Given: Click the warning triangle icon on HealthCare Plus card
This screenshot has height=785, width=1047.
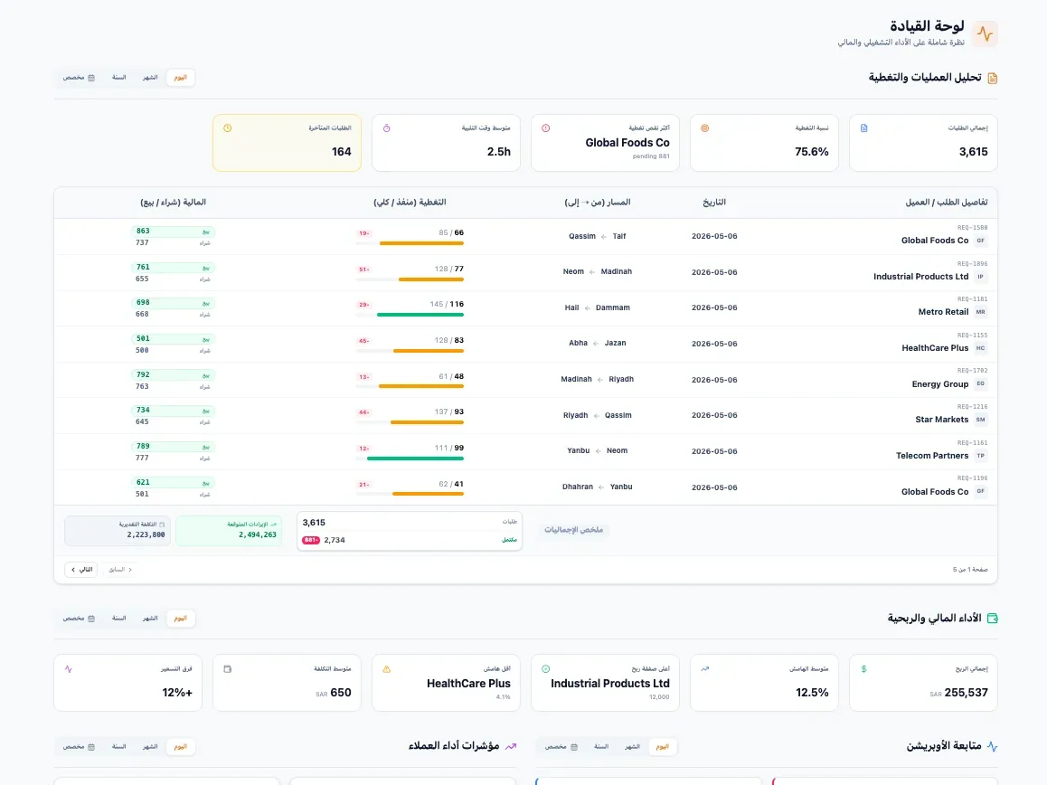Looking at the screenshot, I should pos(387,668).
